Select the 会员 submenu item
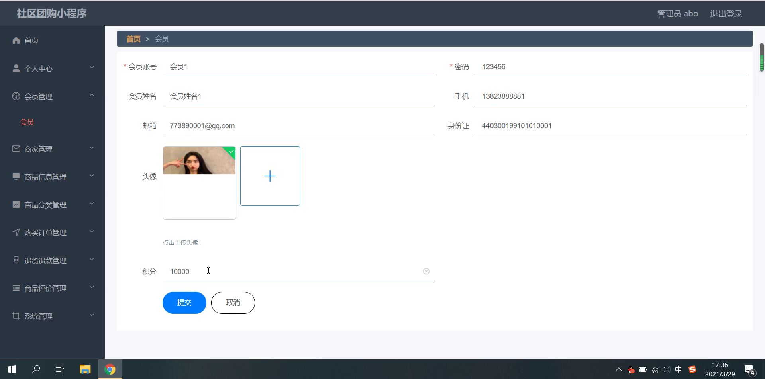The height and width of the screenshot is (379, 765). pos(27,122)
